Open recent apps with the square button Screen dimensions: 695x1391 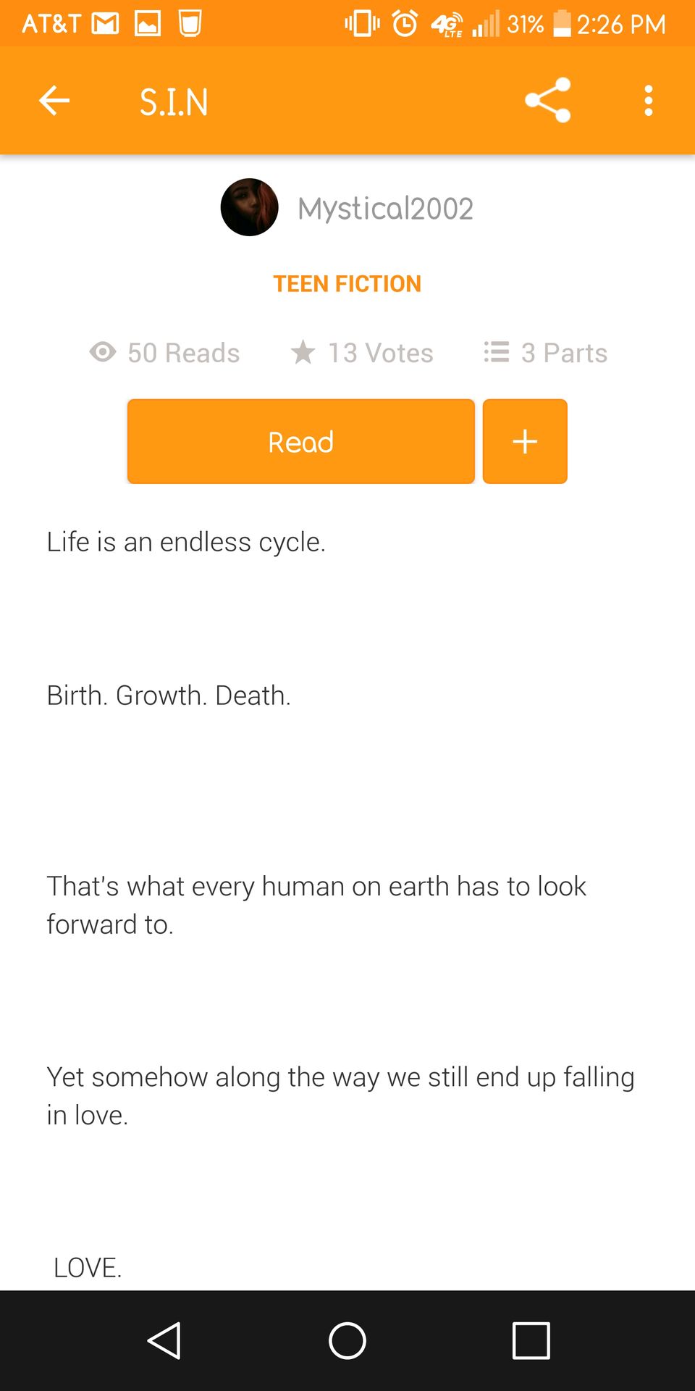tap(531, 1340)
